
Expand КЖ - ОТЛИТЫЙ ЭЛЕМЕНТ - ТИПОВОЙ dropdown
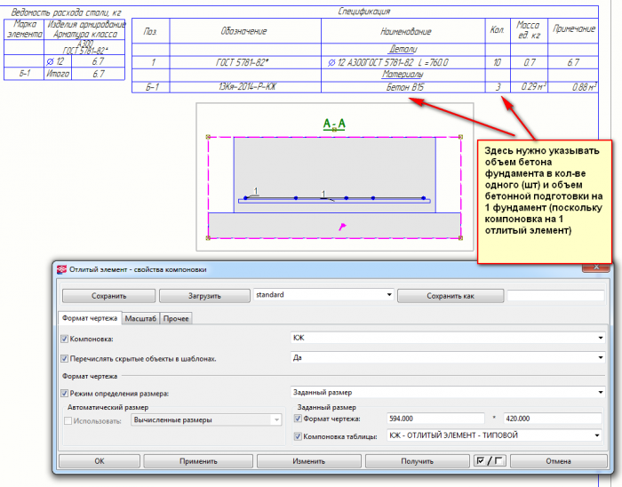(494, 435)
